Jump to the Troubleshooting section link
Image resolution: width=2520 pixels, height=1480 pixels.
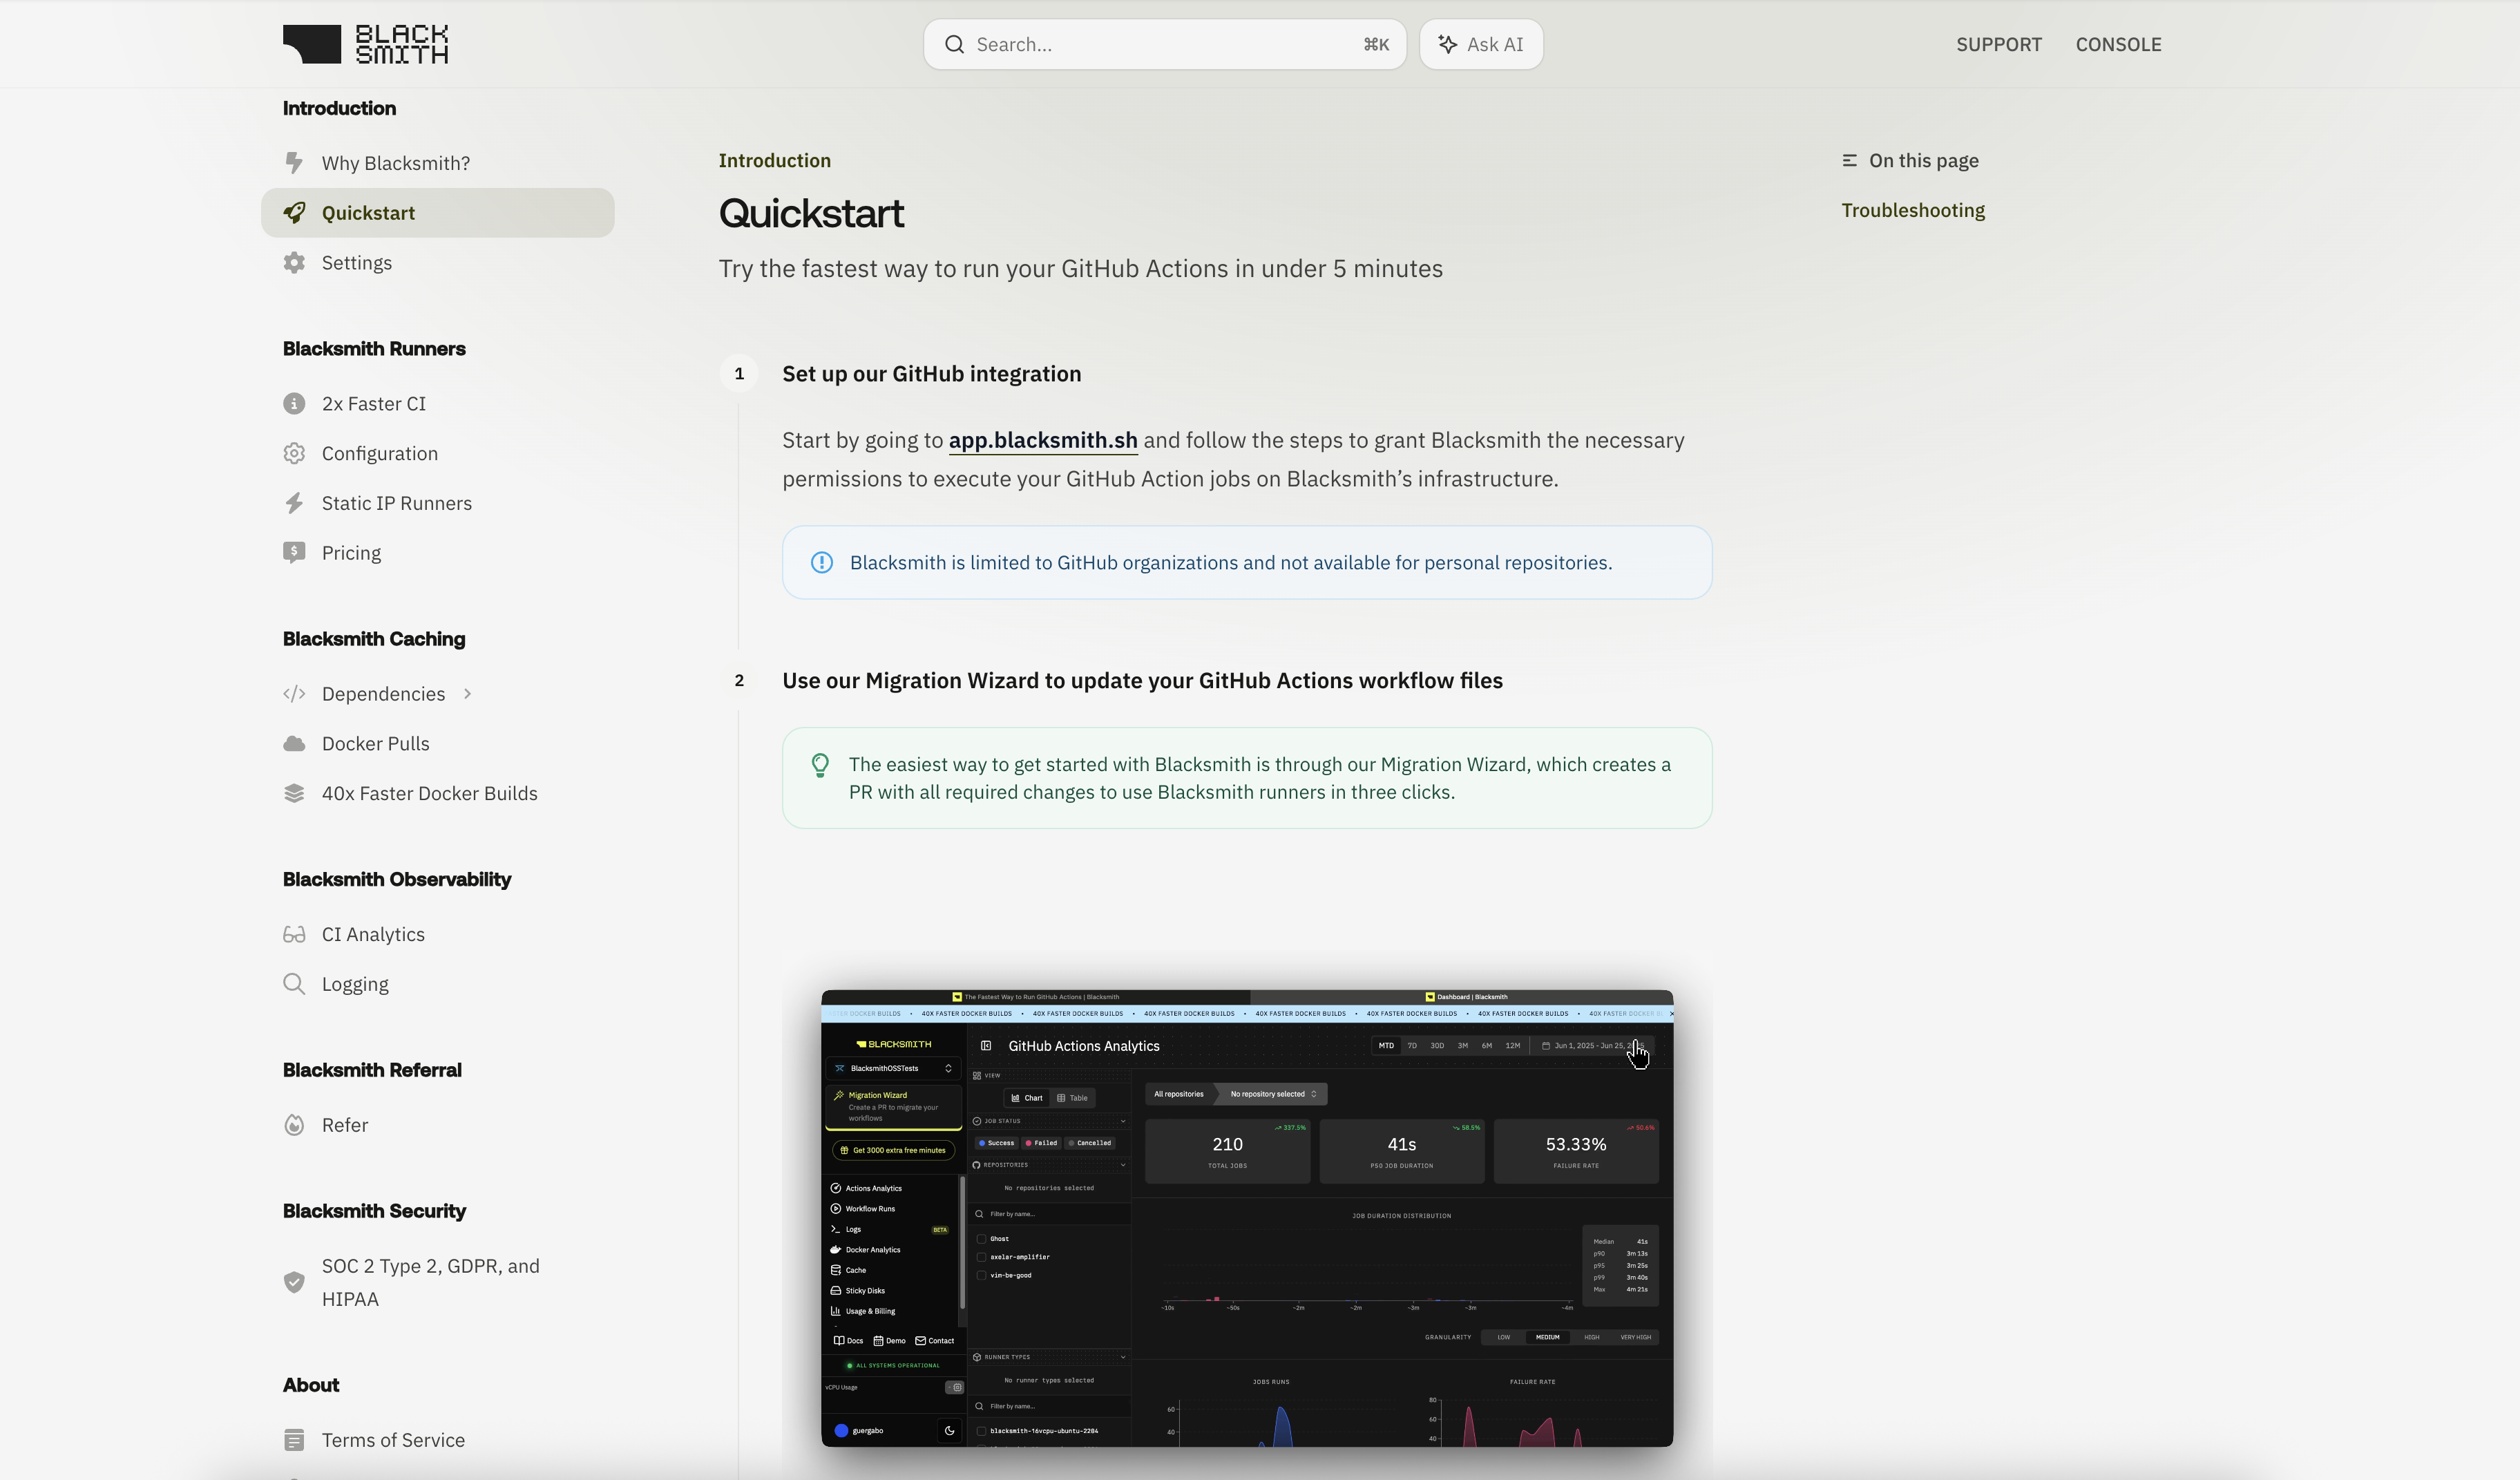point(1913,211)
